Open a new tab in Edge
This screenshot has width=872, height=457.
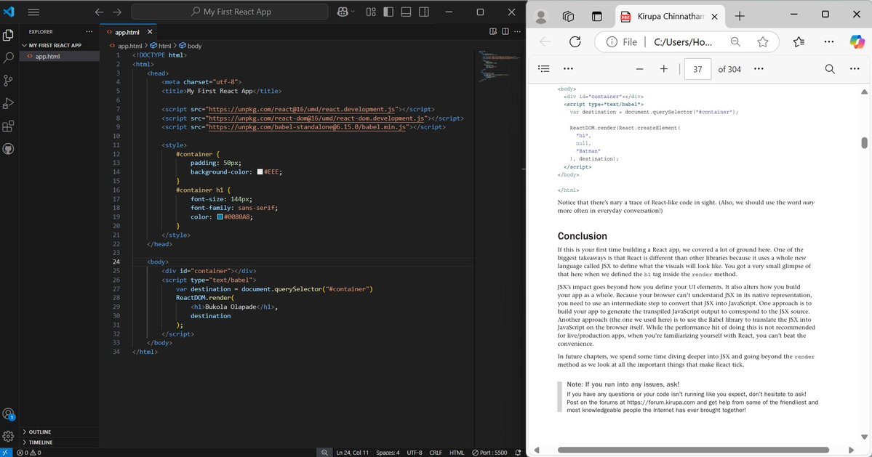click(740, 17)
